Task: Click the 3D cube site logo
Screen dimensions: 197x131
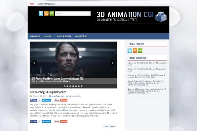Action: pyautogui.click(x=161, y=17)
